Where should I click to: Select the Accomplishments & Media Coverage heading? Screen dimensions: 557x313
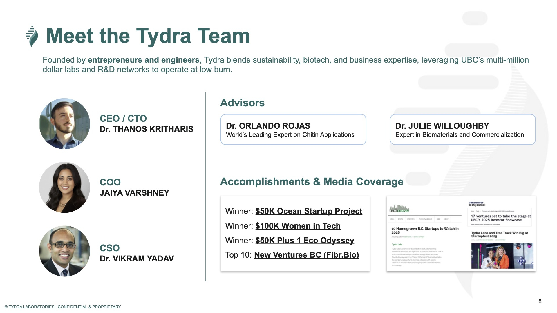point(312,182)
